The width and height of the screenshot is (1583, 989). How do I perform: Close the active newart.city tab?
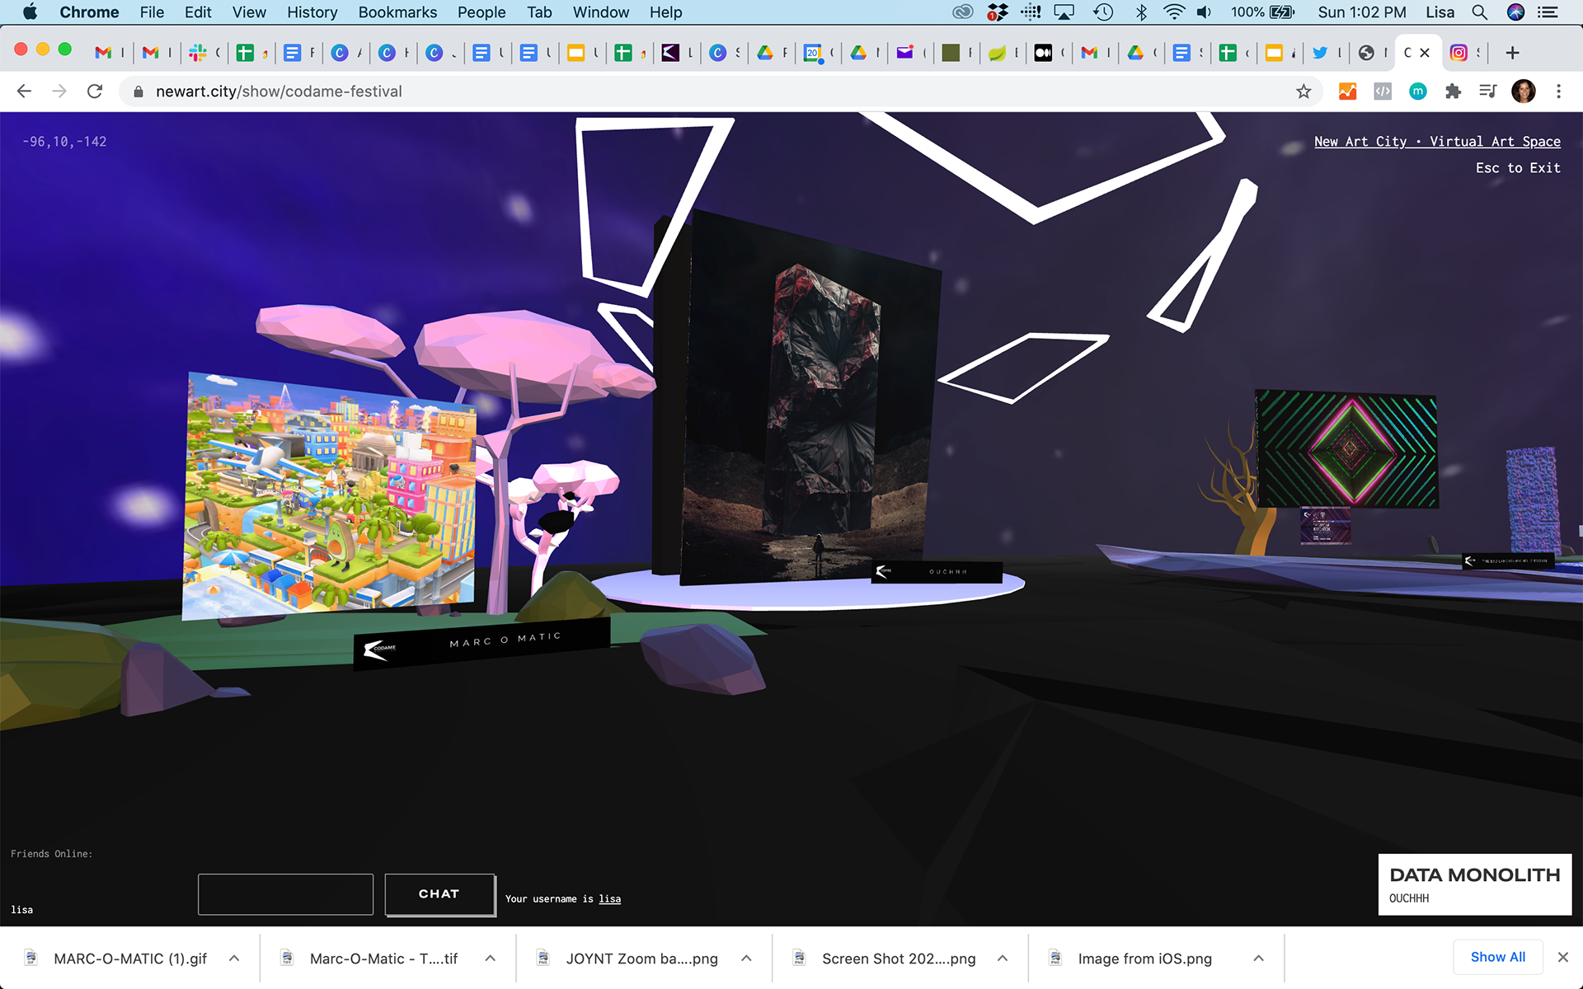point(1425,53)
